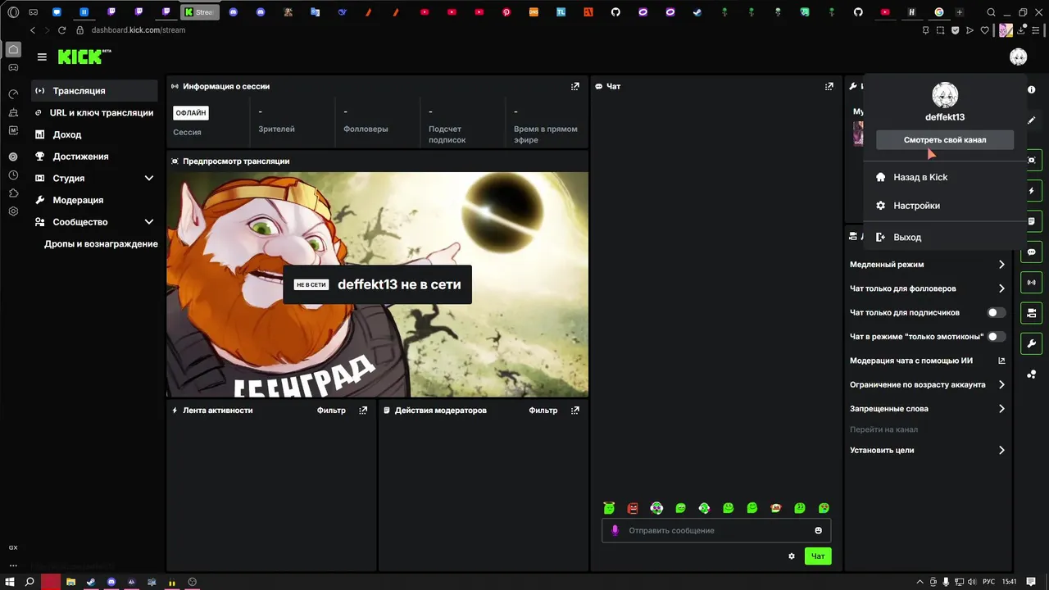Open Медленный режим settings

point(928,265)
